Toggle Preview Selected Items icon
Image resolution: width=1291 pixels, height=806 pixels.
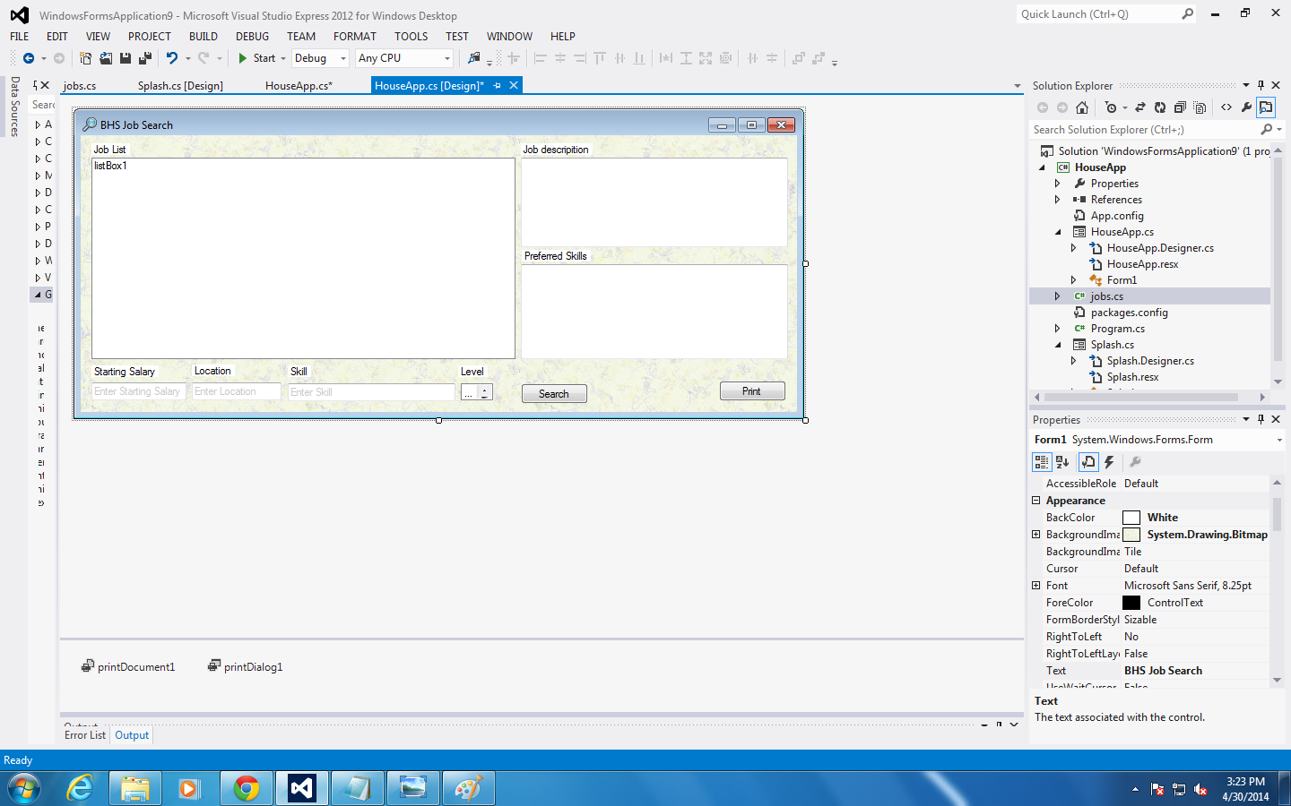(x=1266, y=107)
